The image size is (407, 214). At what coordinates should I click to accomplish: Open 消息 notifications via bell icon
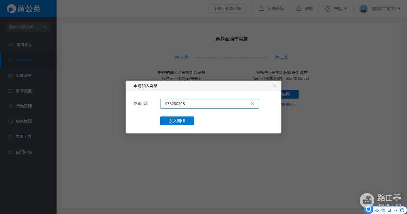coord(298,8)
